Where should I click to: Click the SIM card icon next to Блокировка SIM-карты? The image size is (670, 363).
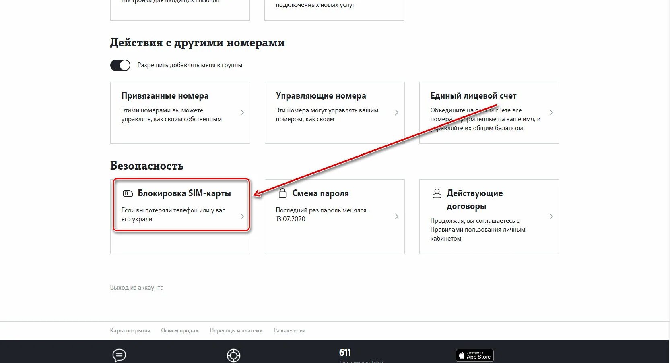point(128,194)
